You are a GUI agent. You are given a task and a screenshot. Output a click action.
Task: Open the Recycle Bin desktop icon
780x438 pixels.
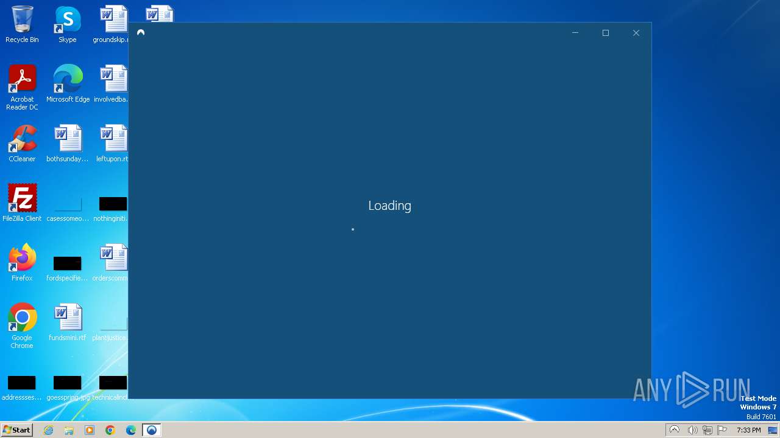pos(22,24)
